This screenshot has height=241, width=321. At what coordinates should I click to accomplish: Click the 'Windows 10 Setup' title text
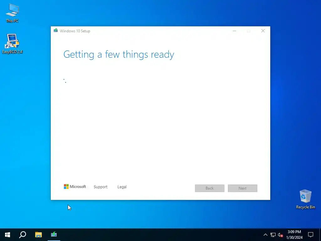coord(75,31)
